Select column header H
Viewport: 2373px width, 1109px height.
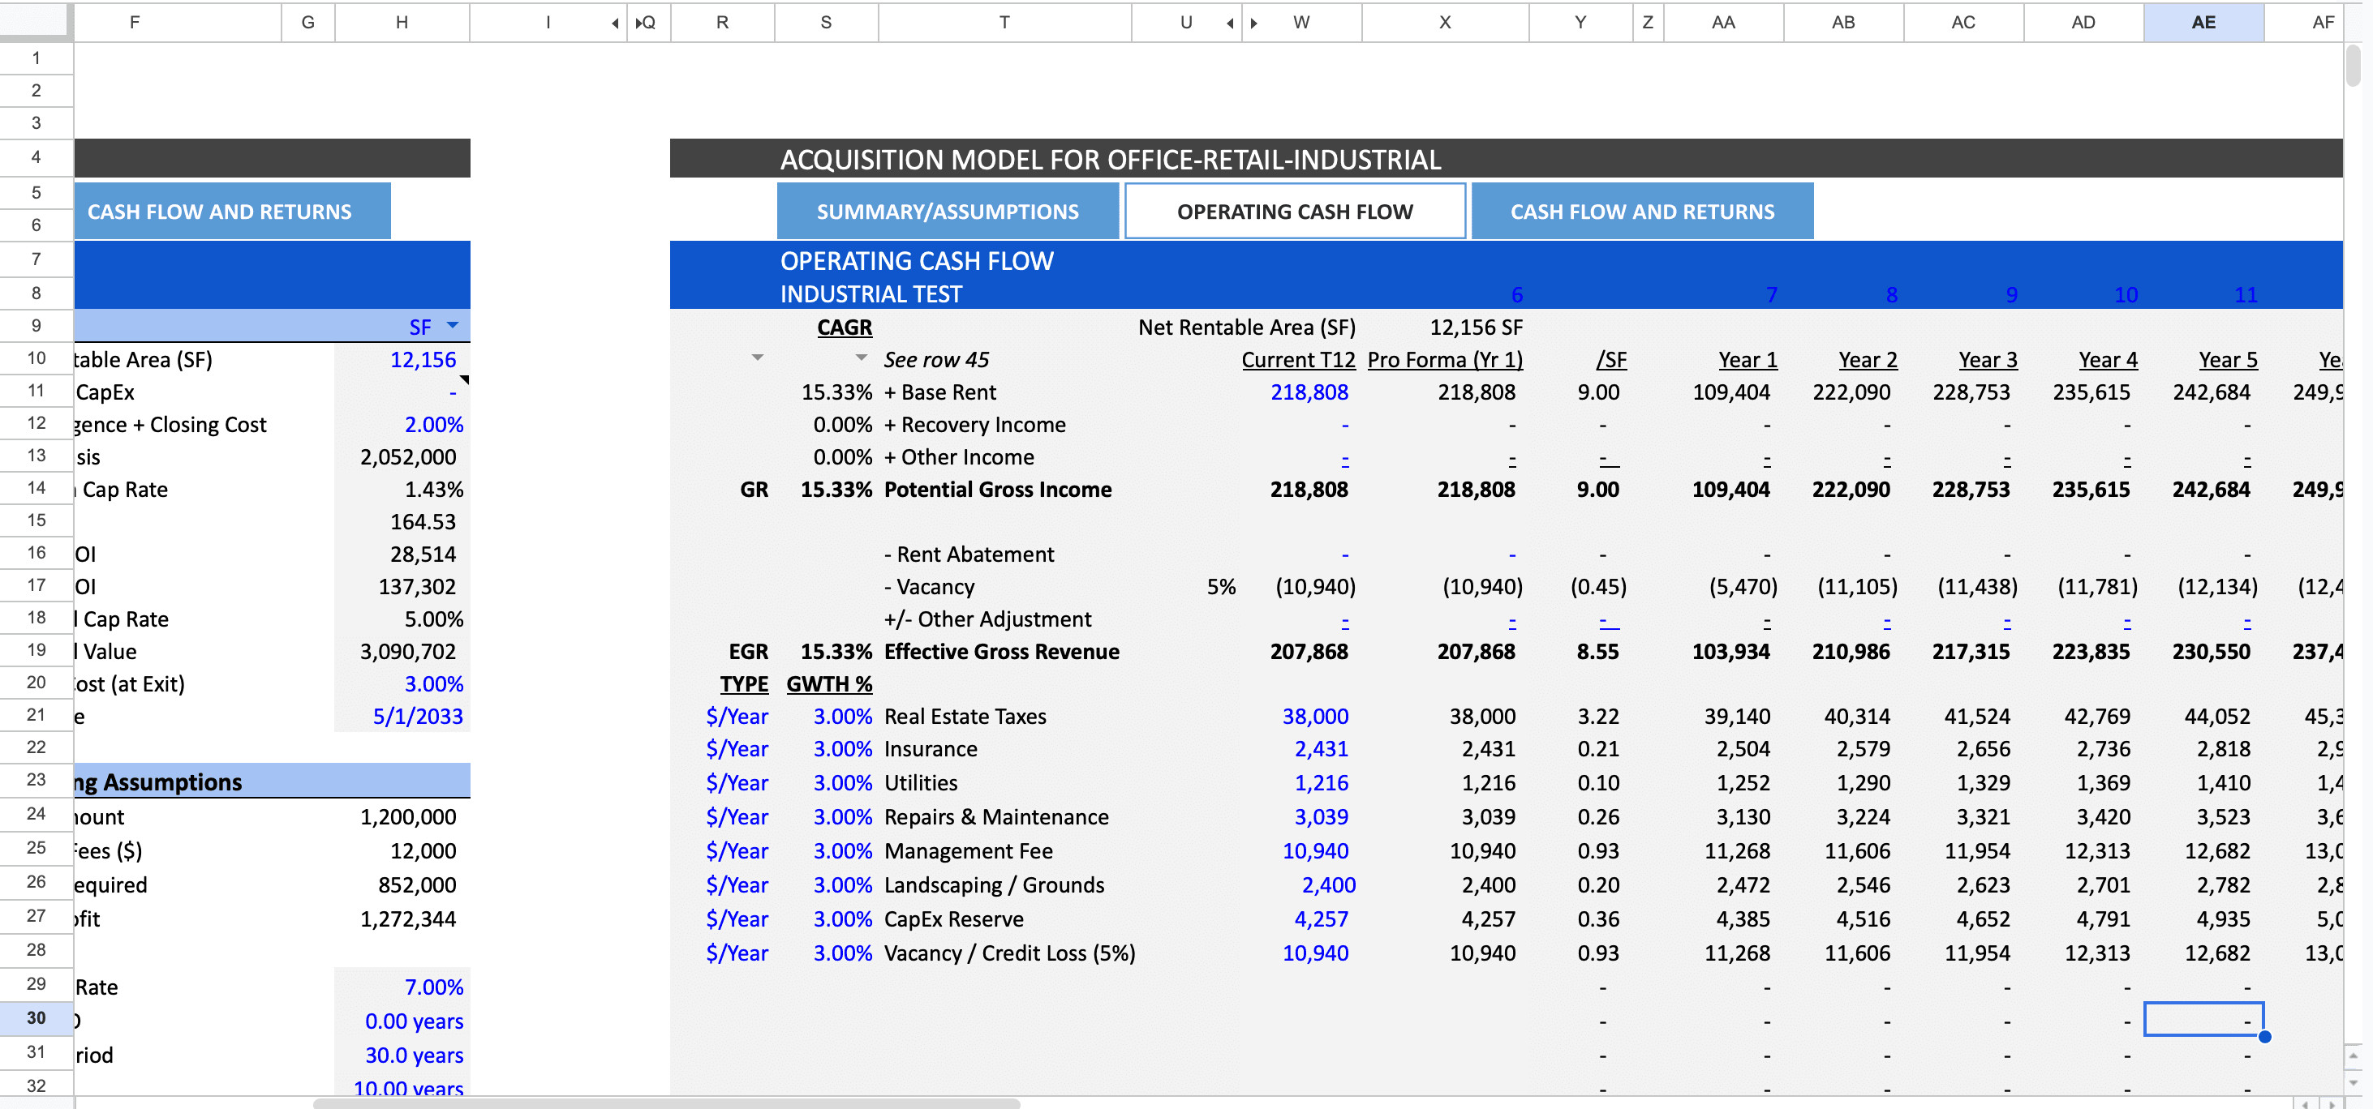(402, 22)
